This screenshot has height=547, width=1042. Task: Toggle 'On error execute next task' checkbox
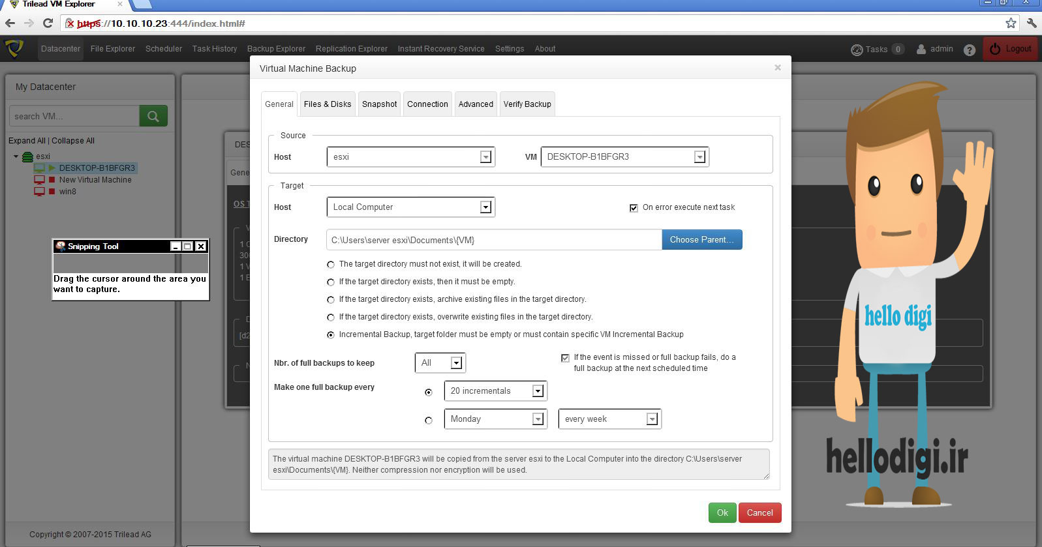click(634, 208)
